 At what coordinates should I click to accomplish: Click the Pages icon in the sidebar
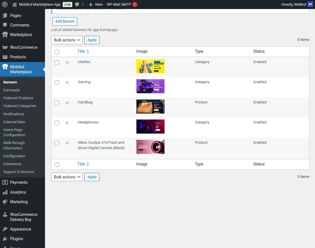click(5, 15)
